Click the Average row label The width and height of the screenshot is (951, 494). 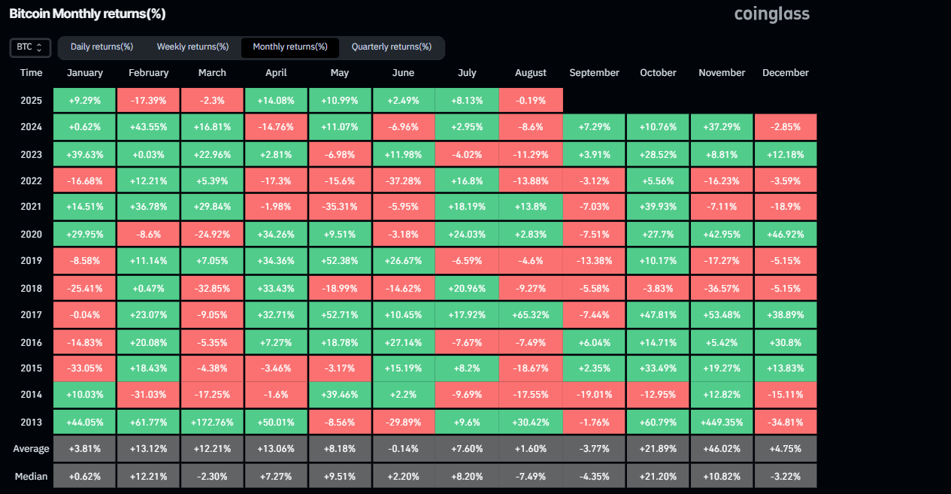coord(31,448)
